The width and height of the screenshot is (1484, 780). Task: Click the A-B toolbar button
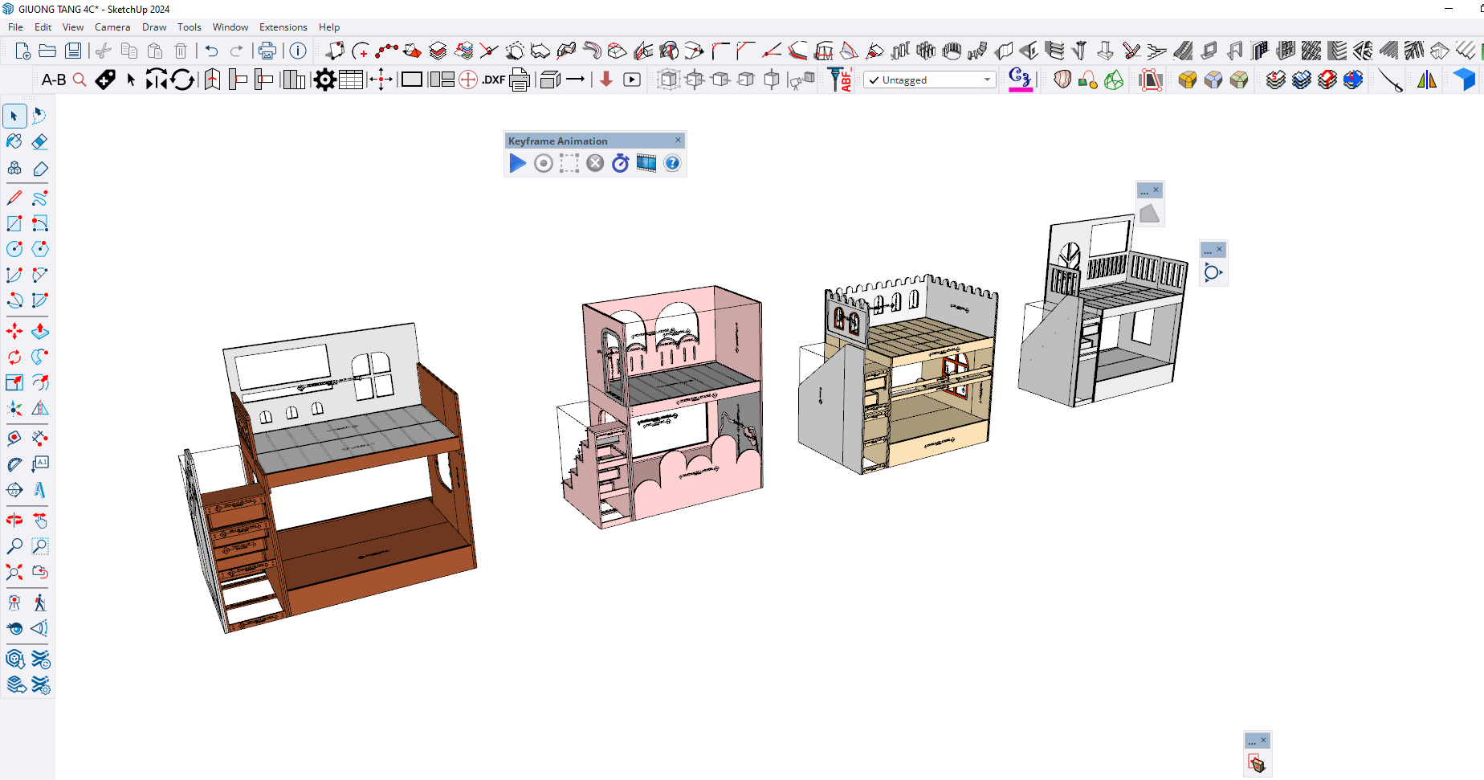(x=53, y=80)
